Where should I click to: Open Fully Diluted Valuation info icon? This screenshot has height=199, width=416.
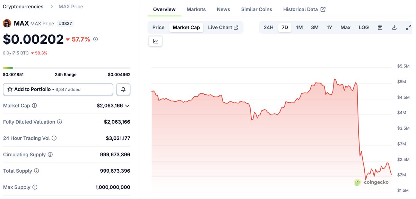click(x=60, y=122)
